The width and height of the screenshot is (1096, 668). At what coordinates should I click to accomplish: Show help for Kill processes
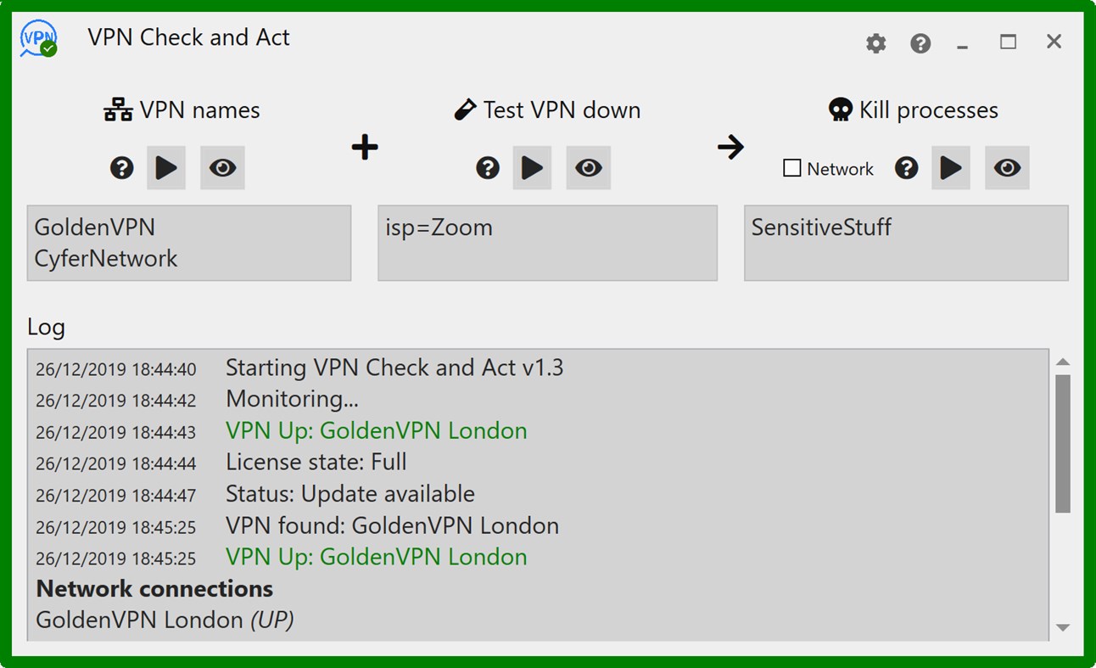906,168
